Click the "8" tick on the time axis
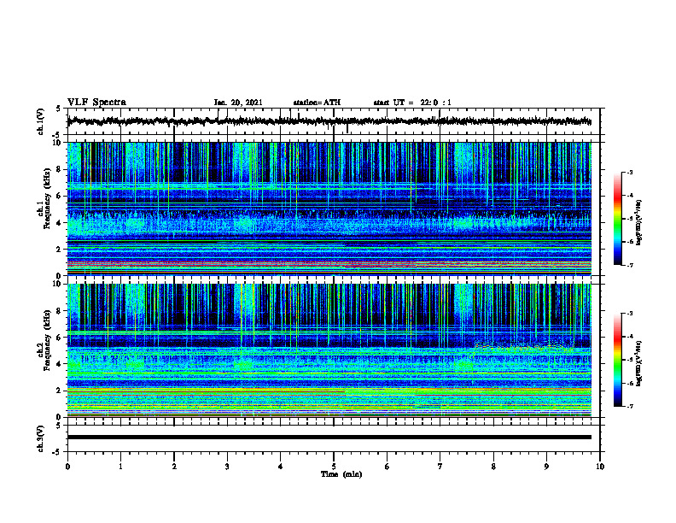 point(493,467)
